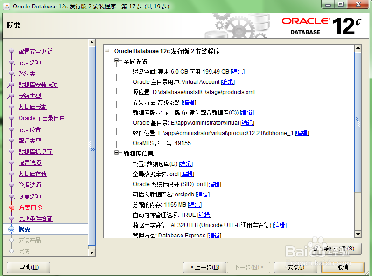This screenshot has height=276, width=372.
Task: Open the 配置类型 step
Action: [30, 141]
